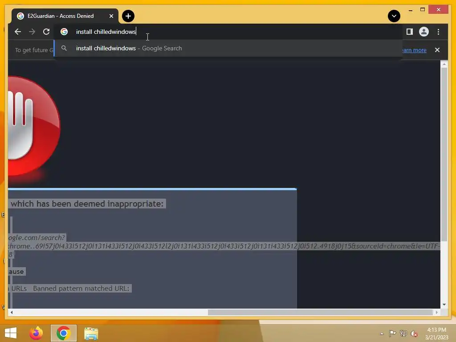The width and height of the screenshot is (456, 342).
Task: Open a new tab with plus button
Action: point(128,16)
